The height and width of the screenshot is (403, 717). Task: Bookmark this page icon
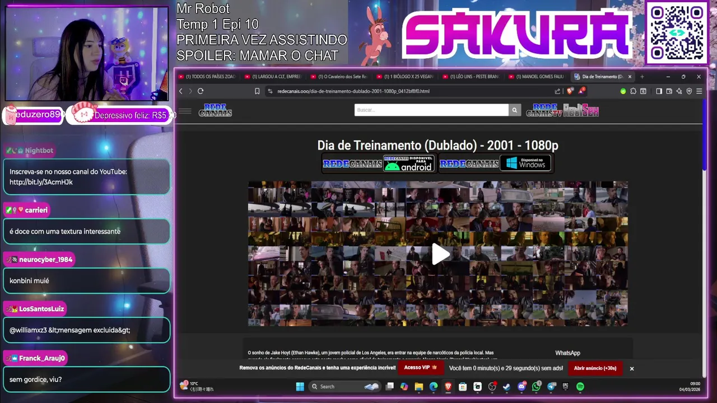coord(257,91)
